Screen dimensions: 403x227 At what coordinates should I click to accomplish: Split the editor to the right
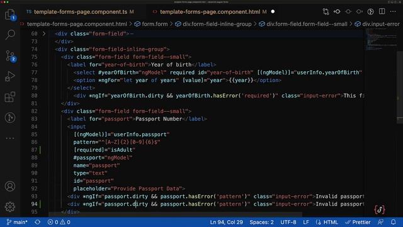tap(382, 11)
